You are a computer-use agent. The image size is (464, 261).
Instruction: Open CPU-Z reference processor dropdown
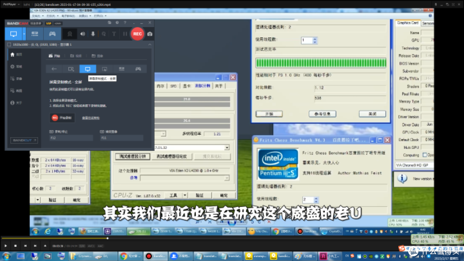tap(227, 178)
